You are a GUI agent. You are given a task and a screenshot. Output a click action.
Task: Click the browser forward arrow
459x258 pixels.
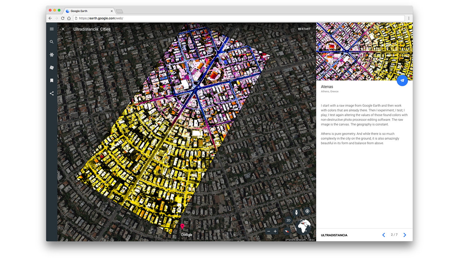click(x=56, y=18)
